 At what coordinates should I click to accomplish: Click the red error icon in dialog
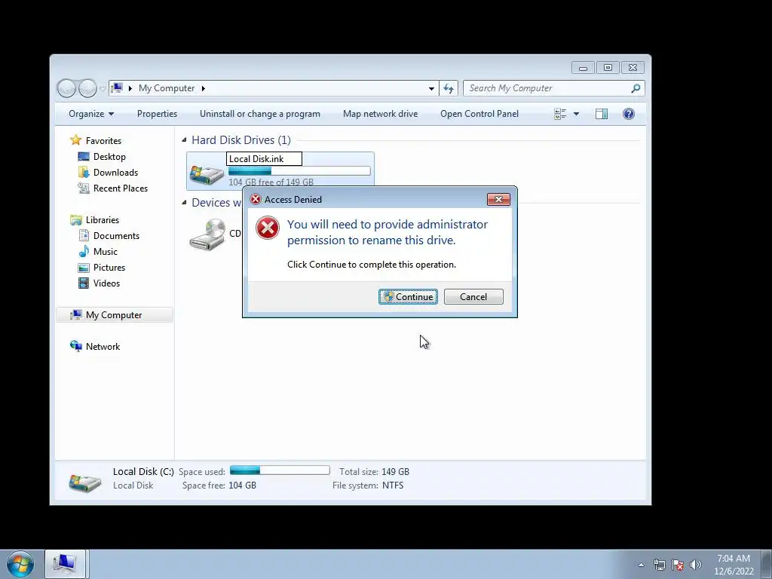[x=268, y=228]
